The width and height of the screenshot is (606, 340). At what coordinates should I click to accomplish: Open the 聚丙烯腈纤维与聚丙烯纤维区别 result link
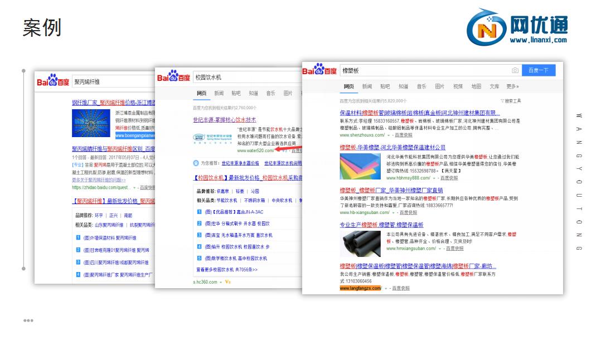[113, 149]
